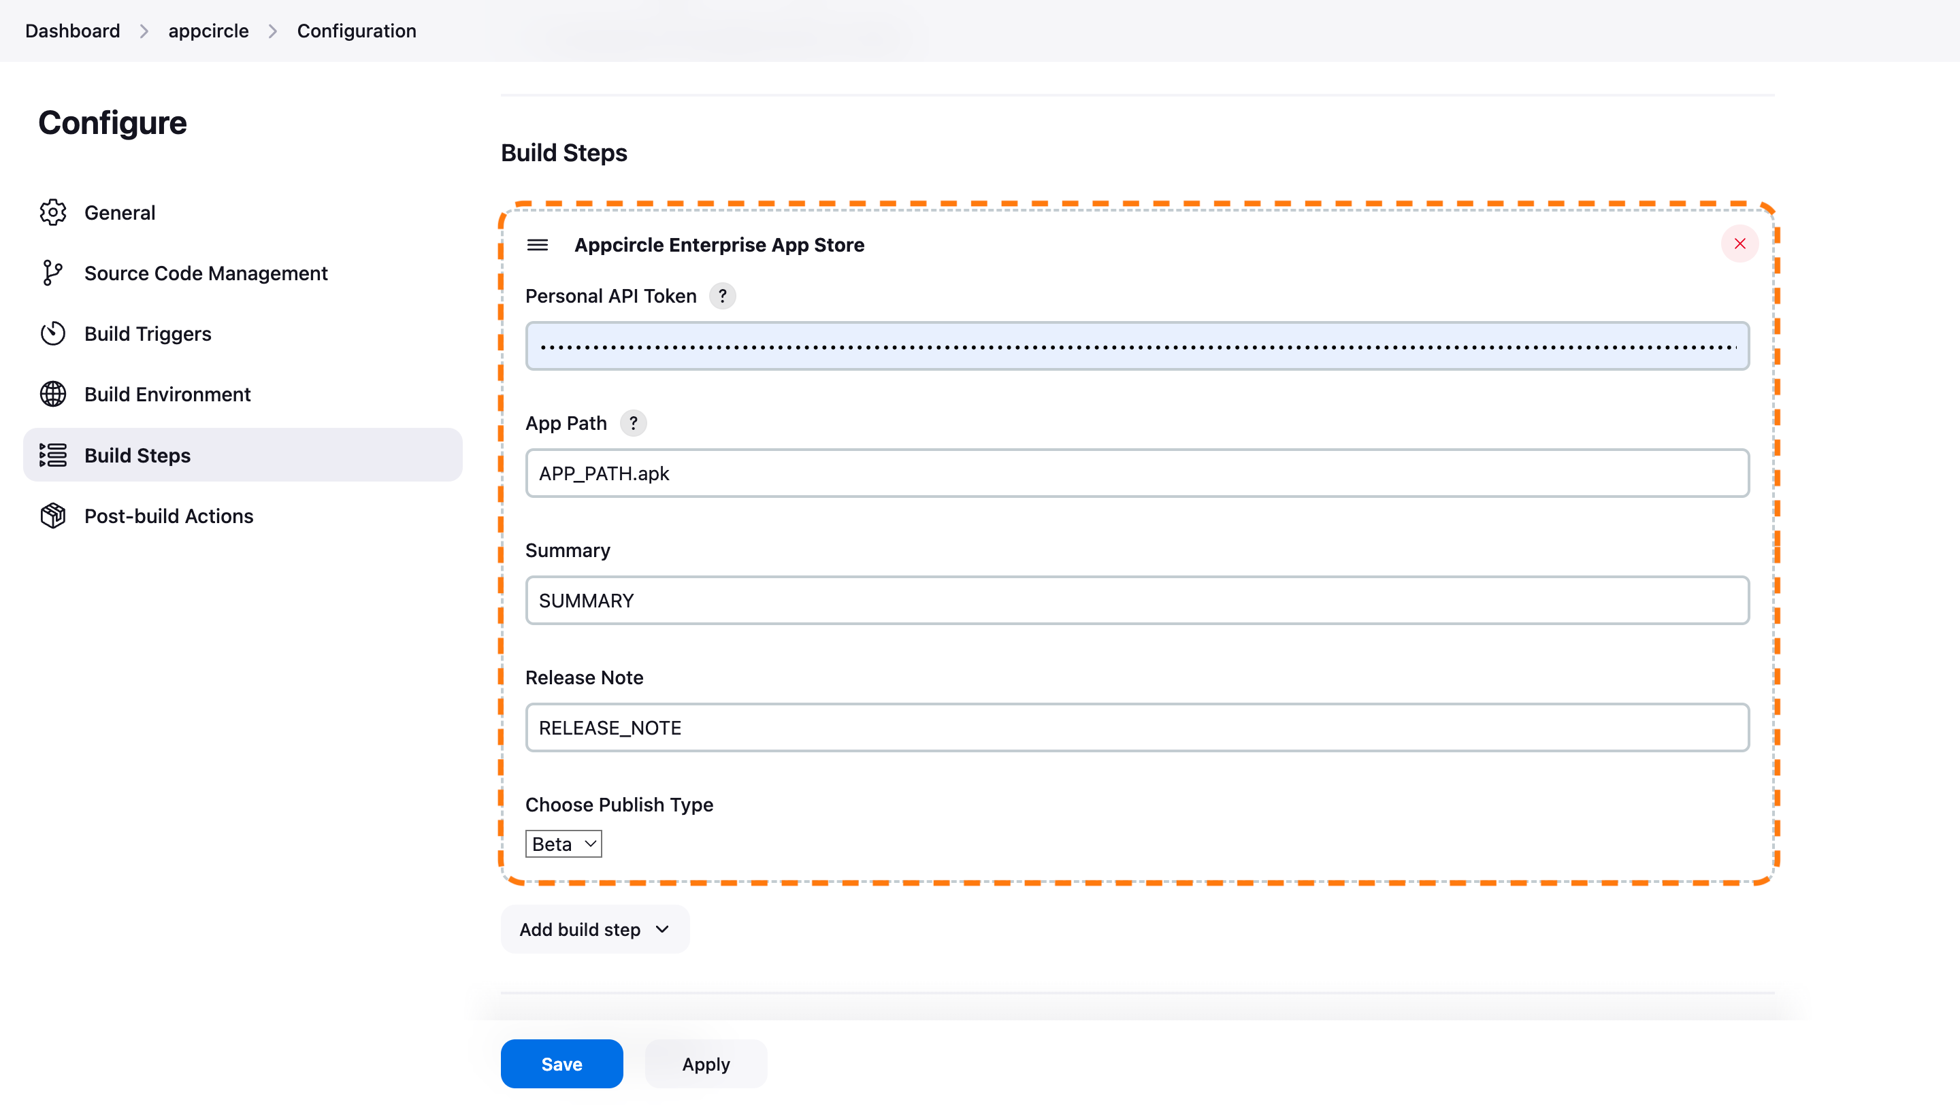1960x1106 pixels.
Task: Expand the Add build step dropdown
Action: [593, 928]
